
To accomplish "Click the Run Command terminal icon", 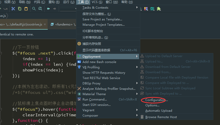I will (x=79, y=99).
